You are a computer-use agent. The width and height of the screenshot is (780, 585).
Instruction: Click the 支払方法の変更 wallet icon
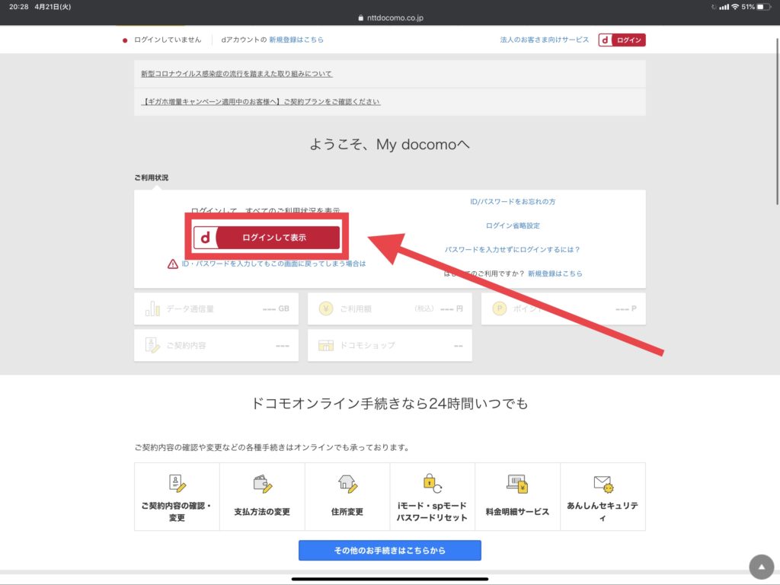tap(262, 484)
